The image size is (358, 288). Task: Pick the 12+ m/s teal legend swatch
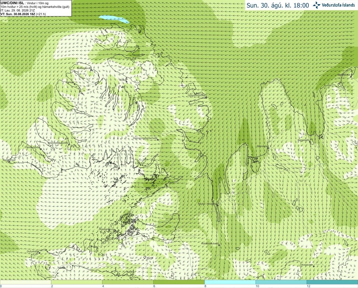pos(332,282)
